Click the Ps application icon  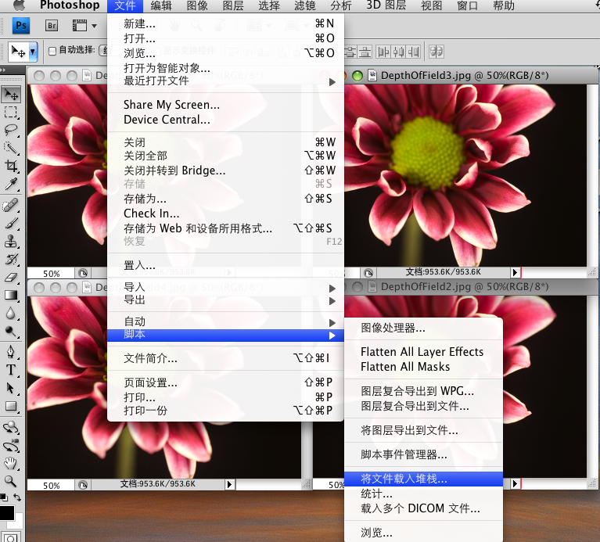(x=21, y=26)
